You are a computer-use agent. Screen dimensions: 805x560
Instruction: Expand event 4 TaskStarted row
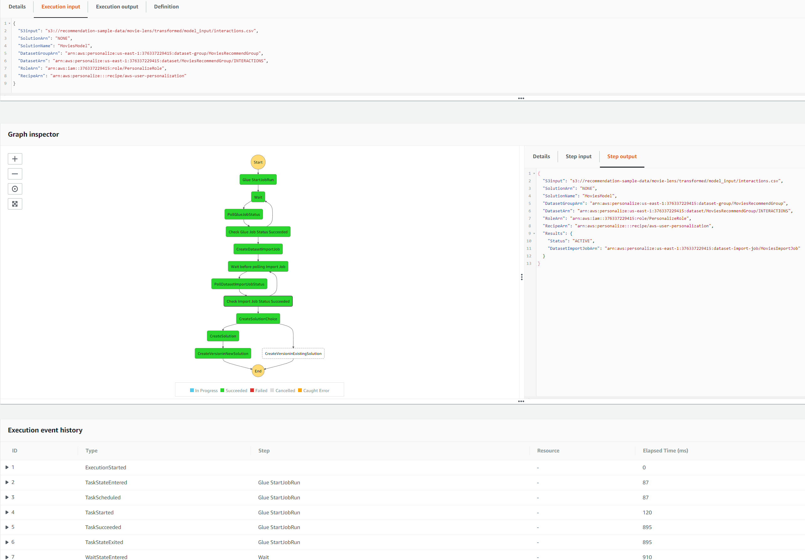7,512
